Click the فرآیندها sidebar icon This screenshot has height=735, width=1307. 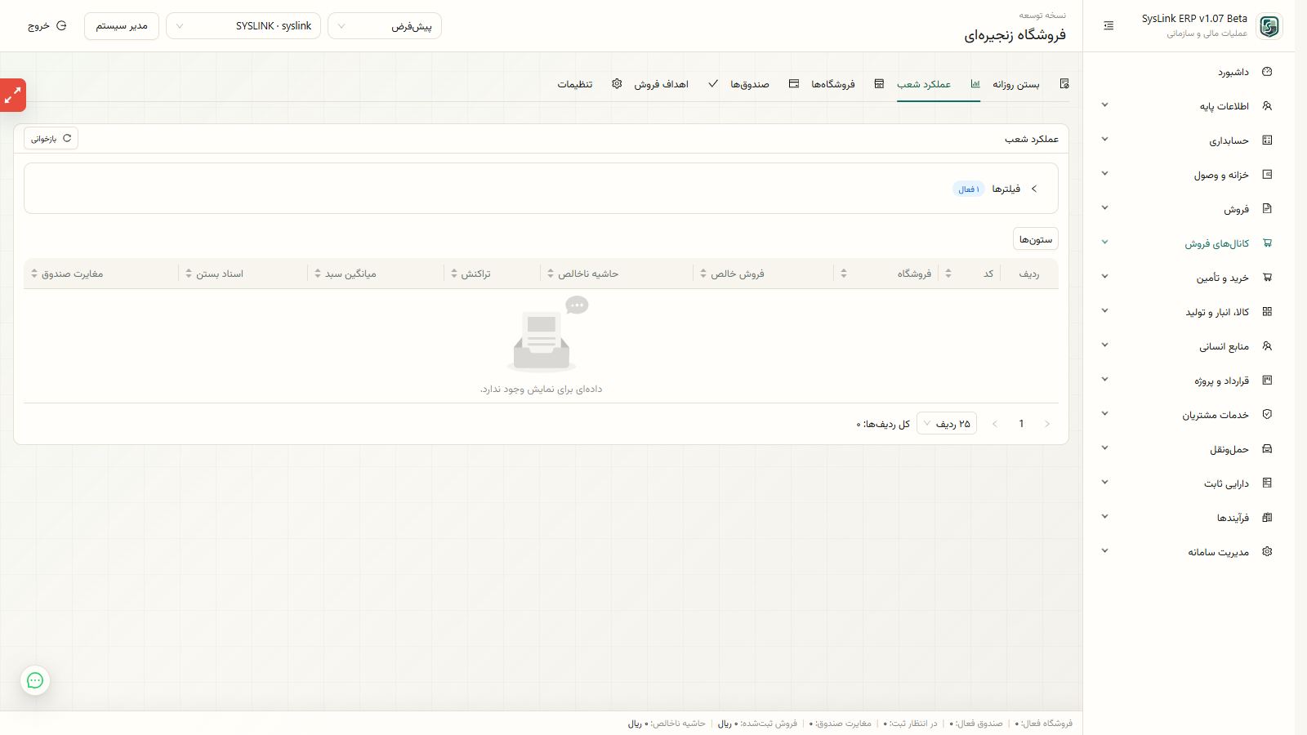coord(1267,518)
